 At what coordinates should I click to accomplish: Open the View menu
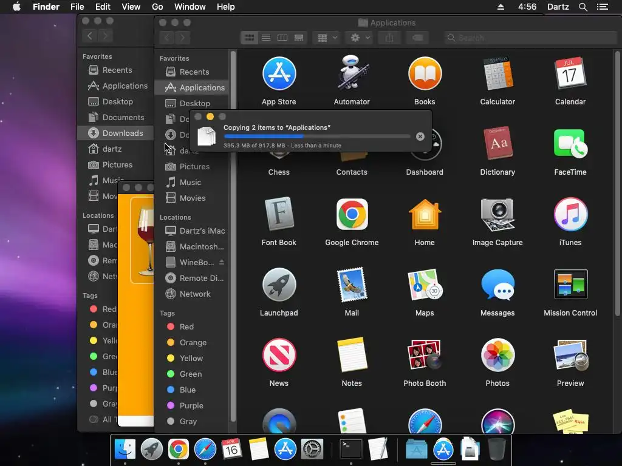[131, 7]
